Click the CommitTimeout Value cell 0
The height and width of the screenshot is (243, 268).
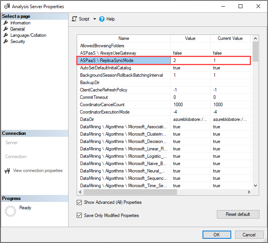(191, 97)
